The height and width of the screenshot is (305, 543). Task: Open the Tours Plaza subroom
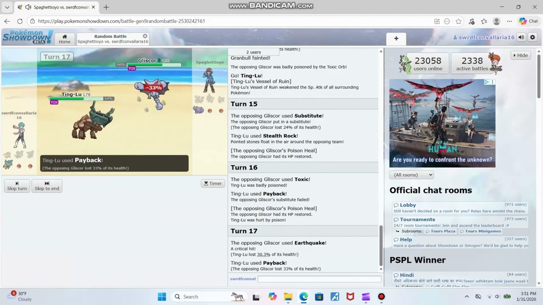click(440, 231)
